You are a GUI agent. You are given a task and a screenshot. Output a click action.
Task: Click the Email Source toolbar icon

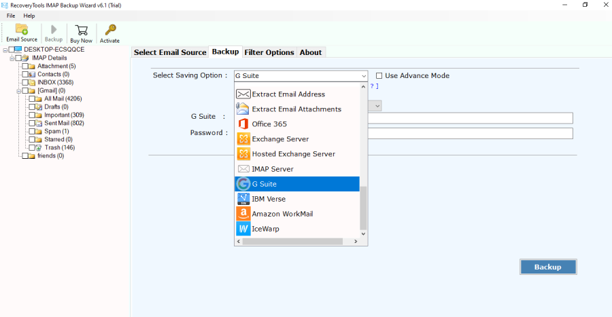pyautogui.click(x=22, y=33)
